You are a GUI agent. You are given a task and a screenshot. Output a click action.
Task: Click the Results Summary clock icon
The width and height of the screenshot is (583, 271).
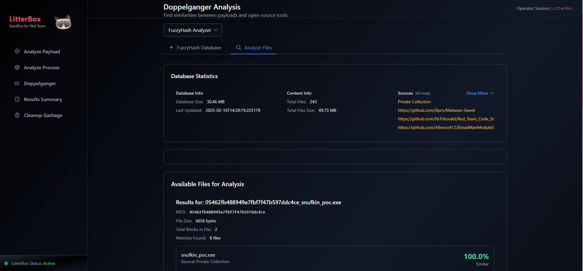pyautogui.click(x=17, y=99)
